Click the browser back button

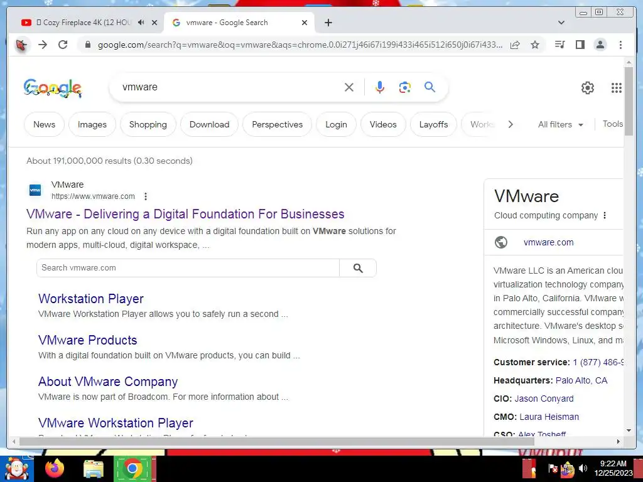pos(21,45)
